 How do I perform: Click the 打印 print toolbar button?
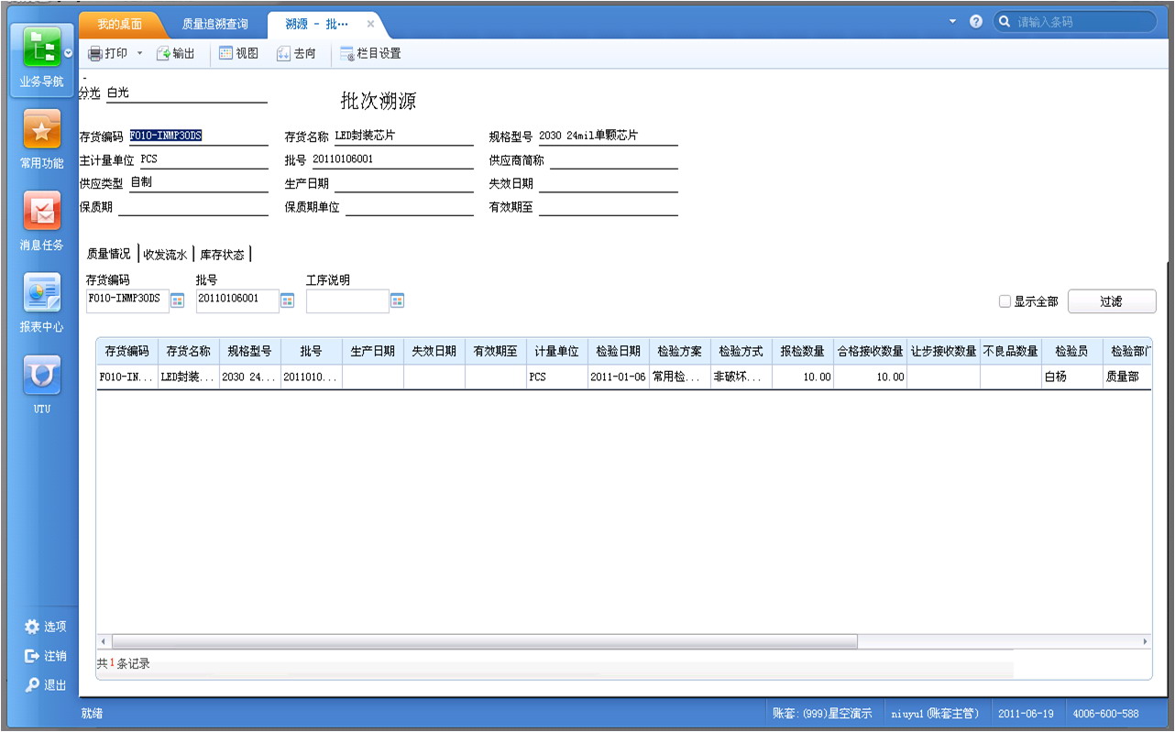pyautogui.click(x=108, y=54)
